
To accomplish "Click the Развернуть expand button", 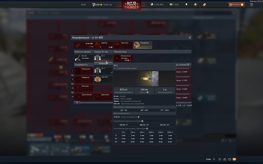I will tap(102, 64).
